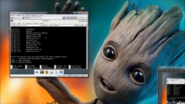Screen dimensions: 185x104
Task: Place the cursor on the ipcop.asir7.es line
Action: coord(26,35)
